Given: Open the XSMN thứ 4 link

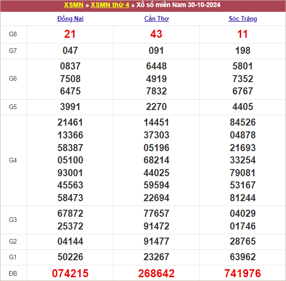Looking at the screenshot, I should click(110, 5).
